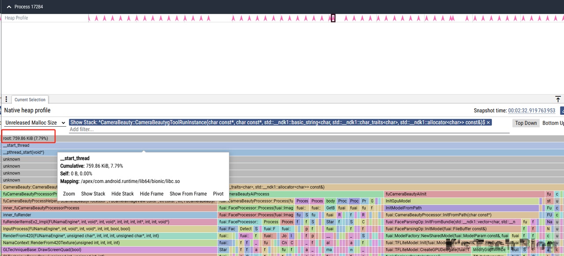Switch the flamegraph to Bottom Up view
Image resolution: width=564 pixels, height=256 pixels.
[553, 123]
